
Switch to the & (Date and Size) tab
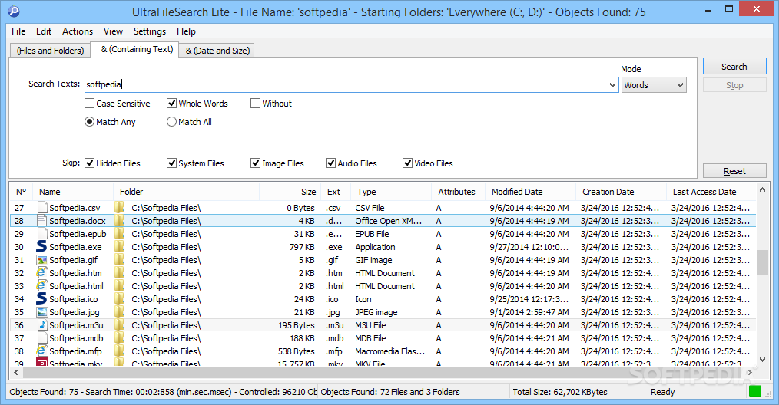point(217,51)
